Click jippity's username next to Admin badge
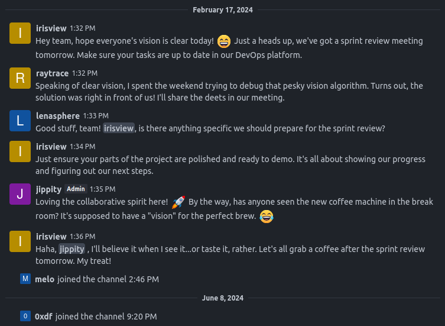The image size is (445, 326). coord(48,189)
